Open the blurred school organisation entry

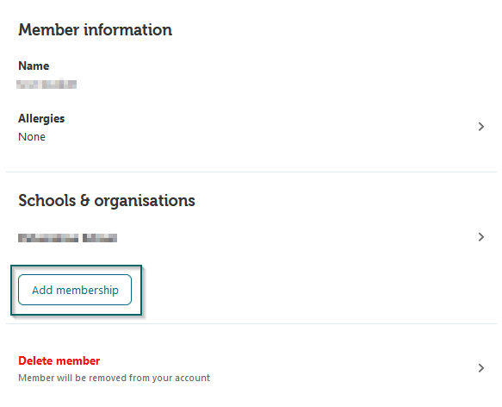pos(67,238)
